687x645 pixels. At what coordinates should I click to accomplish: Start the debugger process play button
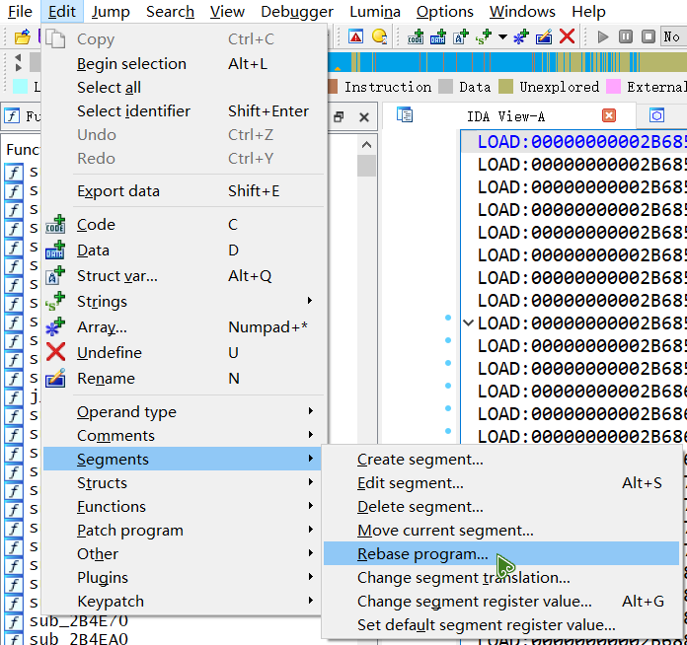603,36
